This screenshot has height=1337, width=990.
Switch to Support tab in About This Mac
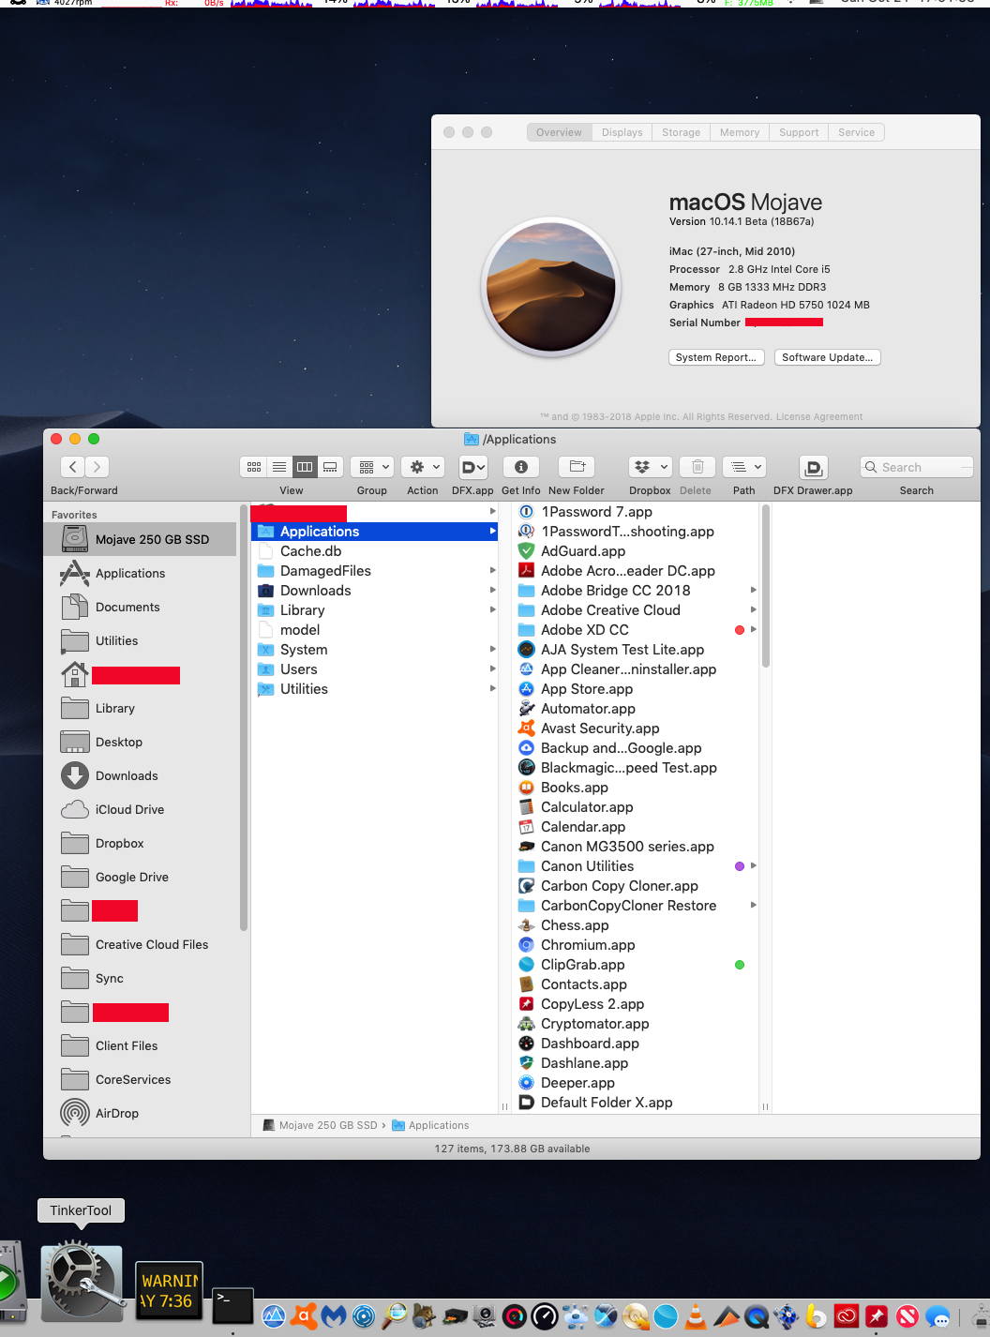(799, 132)
